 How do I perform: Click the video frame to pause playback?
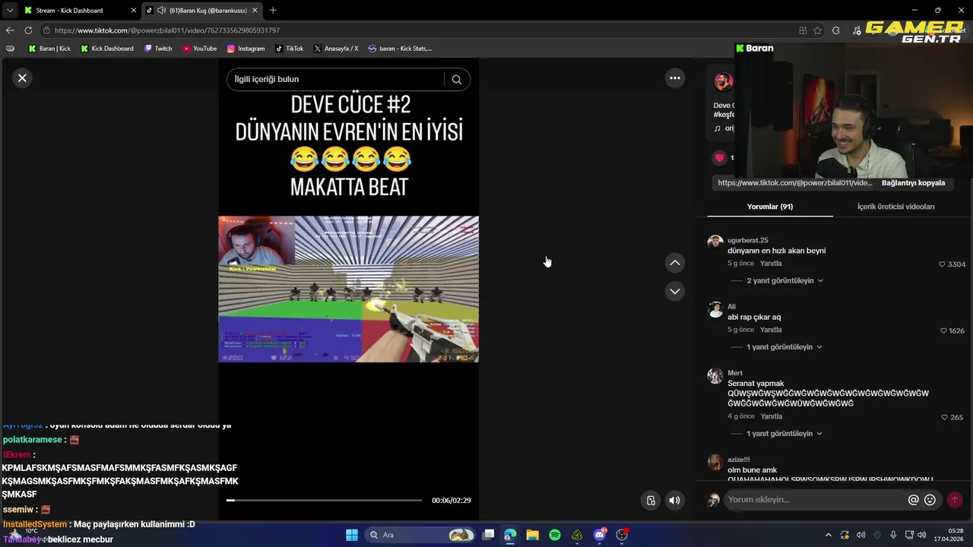point(348,289)
